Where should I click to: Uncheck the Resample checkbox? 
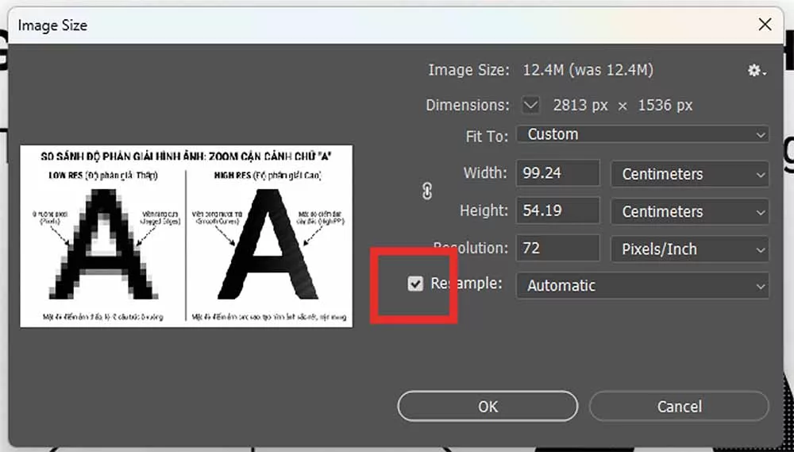(x=415, y=284)
